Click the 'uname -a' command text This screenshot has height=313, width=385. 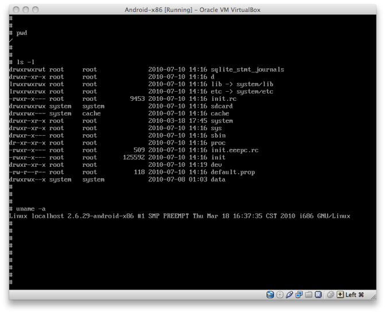point(30,209)
